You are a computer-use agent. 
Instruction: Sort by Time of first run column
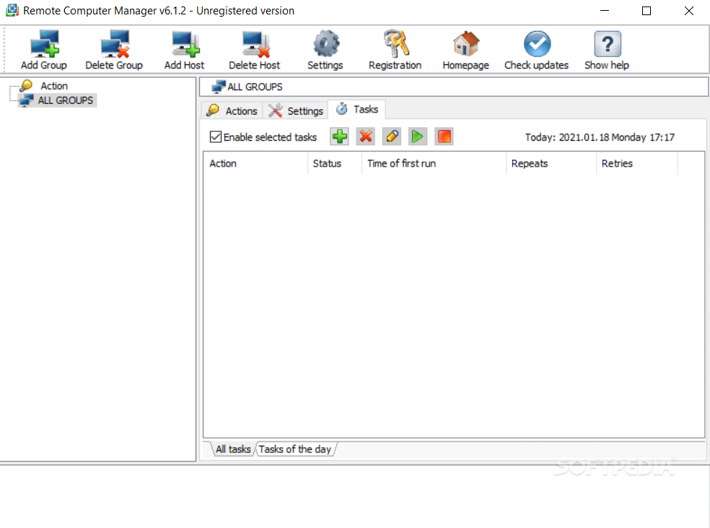pyautogui.click(x=434, y=164)
